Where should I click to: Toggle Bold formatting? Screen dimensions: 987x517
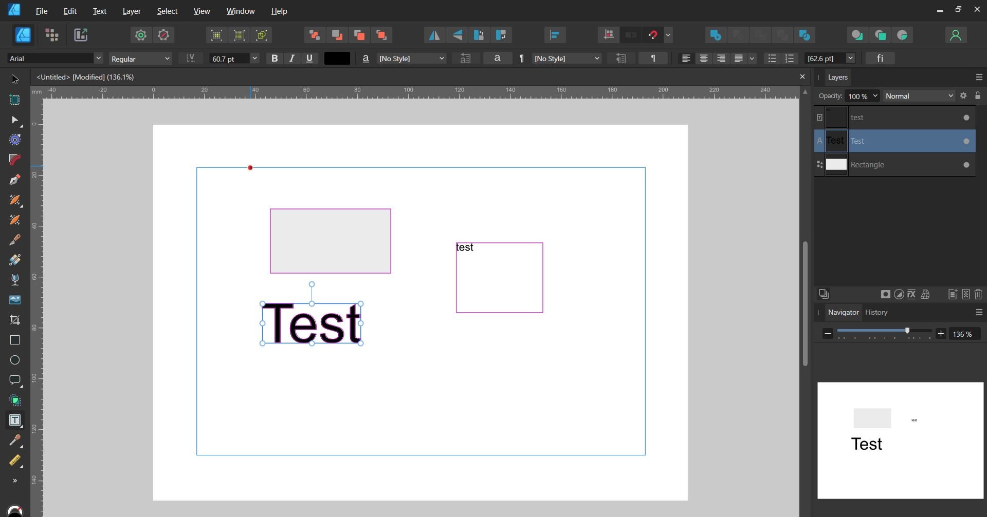[275, 59]
